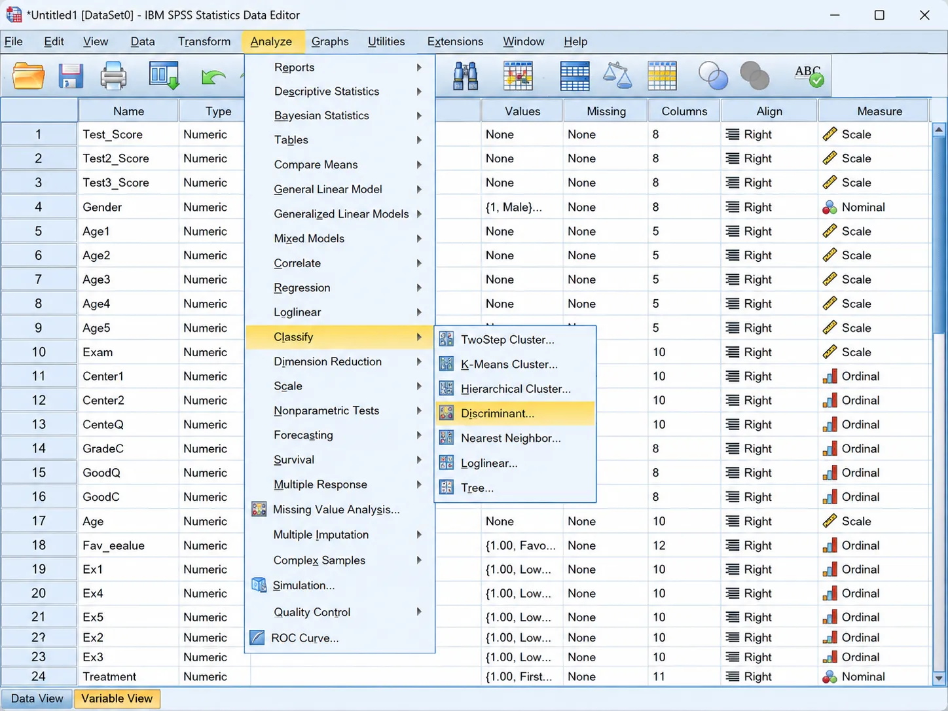This screenshot has width=948, height=711.
Task: Select Nearest Neighbor classification option
Action: tap(515, 438)
